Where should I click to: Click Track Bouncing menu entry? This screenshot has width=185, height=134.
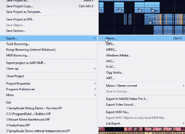tap(18, 44)
